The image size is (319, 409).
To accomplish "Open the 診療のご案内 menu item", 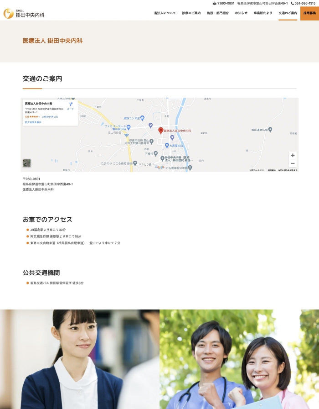I will 191,13.
